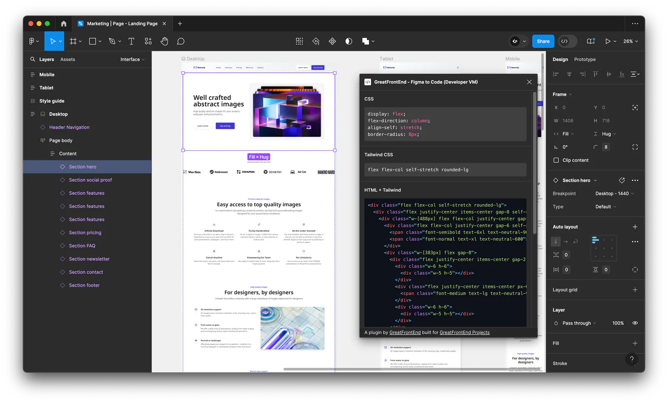Click the home icon in tab bar
Screen dimensions: 668x403
[x=63, y=24]
